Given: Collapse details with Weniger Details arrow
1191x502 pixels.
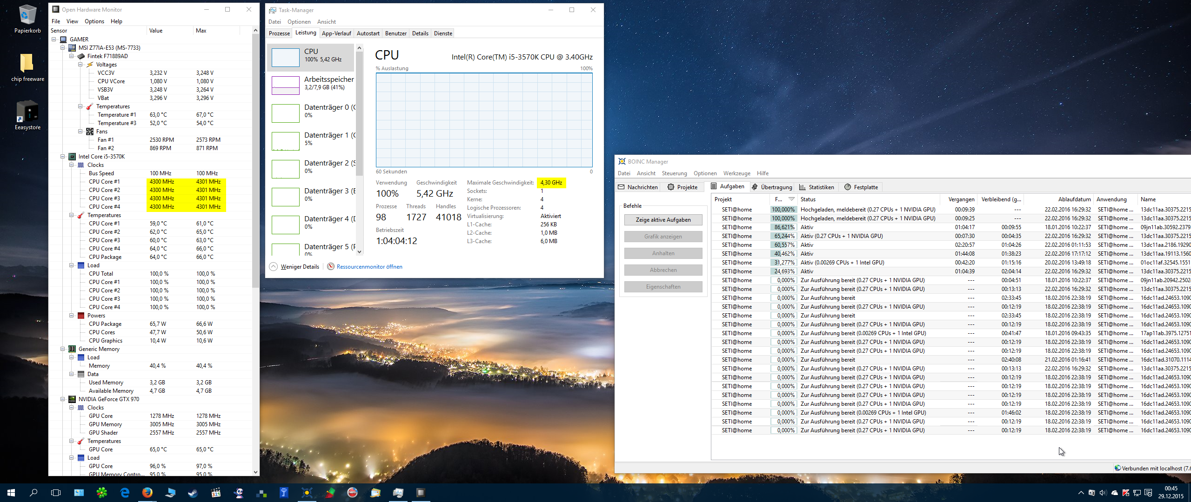Looking at the screenshot, I should [274, 267].
